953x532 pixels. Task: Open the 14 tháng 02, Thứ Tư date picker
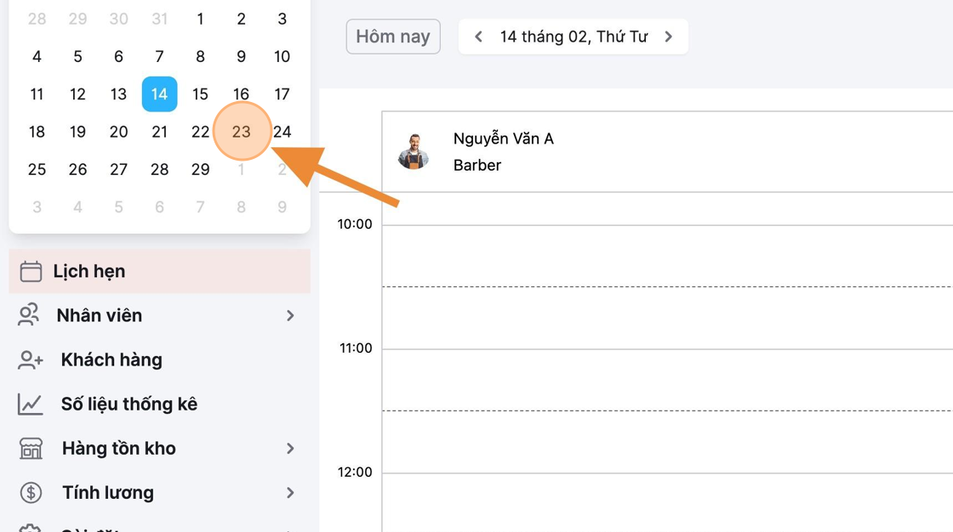[574, 37]
